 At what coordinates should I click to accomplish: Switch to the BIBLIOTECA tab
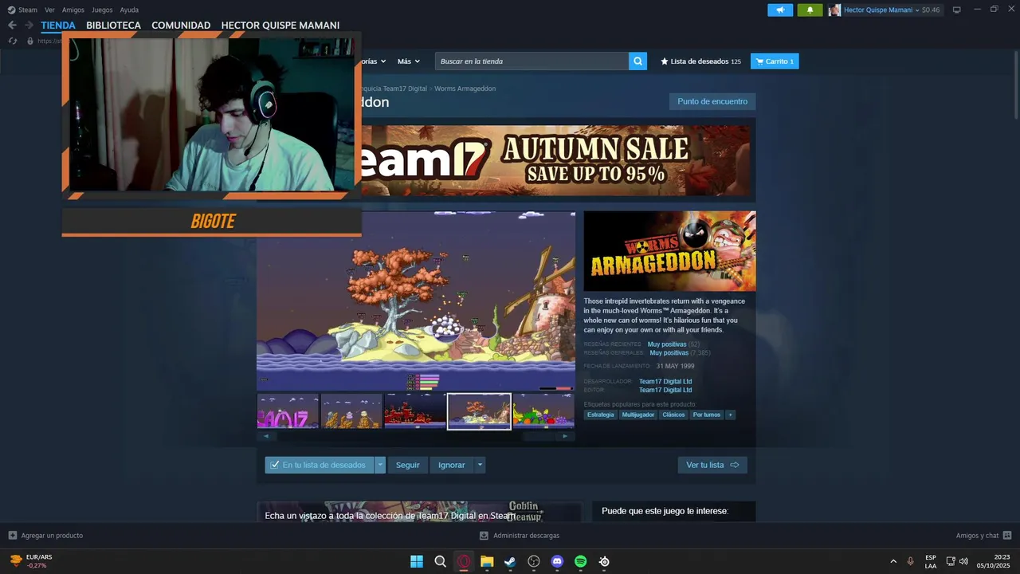(113, 26)
